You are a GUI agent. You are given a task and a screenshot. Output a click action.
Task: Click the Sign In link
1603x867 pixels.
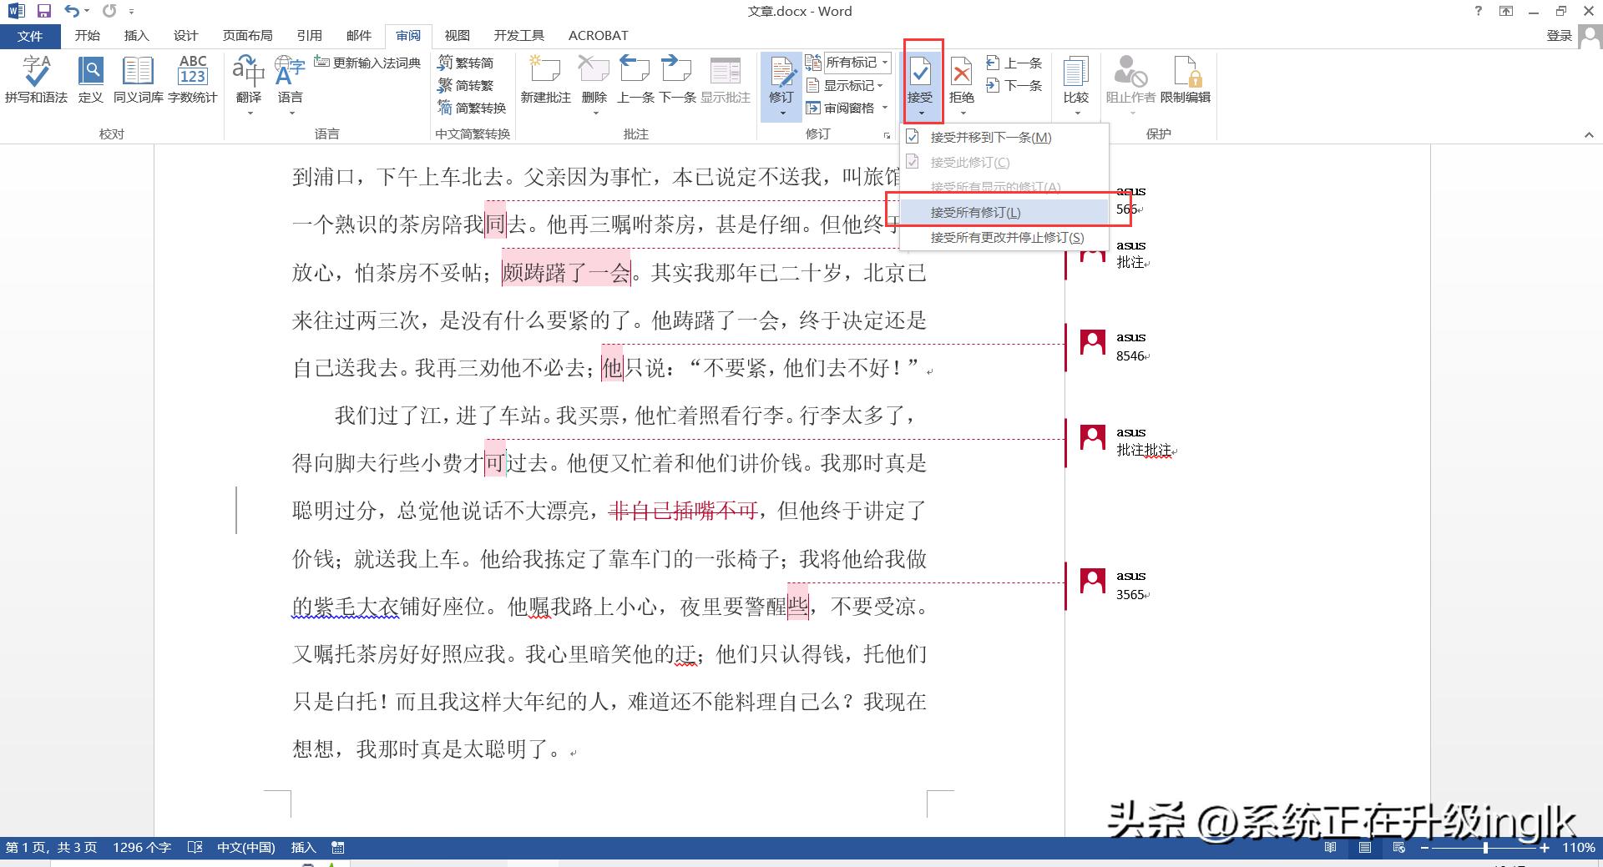[1559, 35]
